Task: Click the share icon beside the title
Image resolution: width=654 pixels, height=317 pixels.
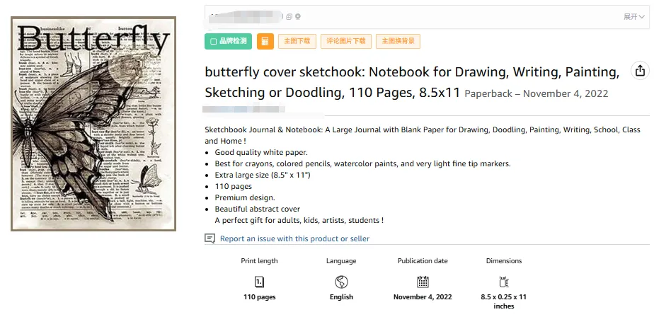Action: click(640, 71)
